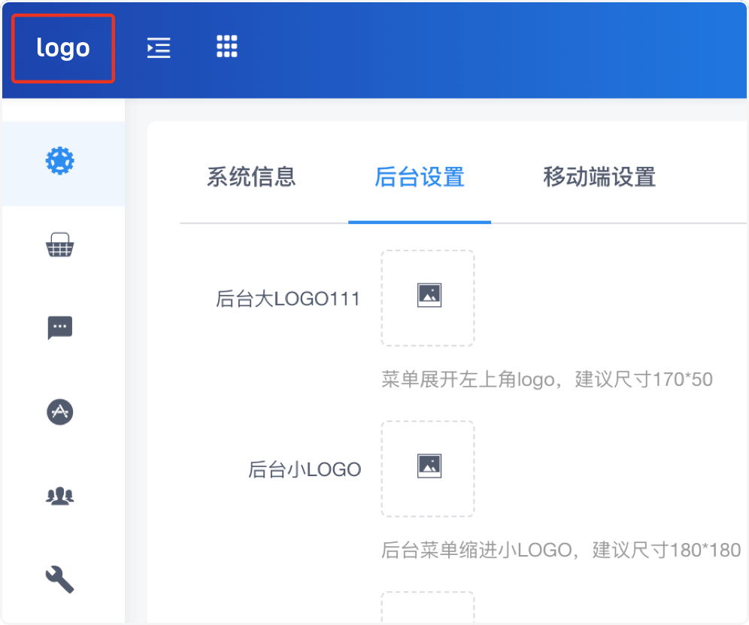Click the hint text mentioning 180*180
Viewport: 749px width, 625px height.
tap(561, 550)
